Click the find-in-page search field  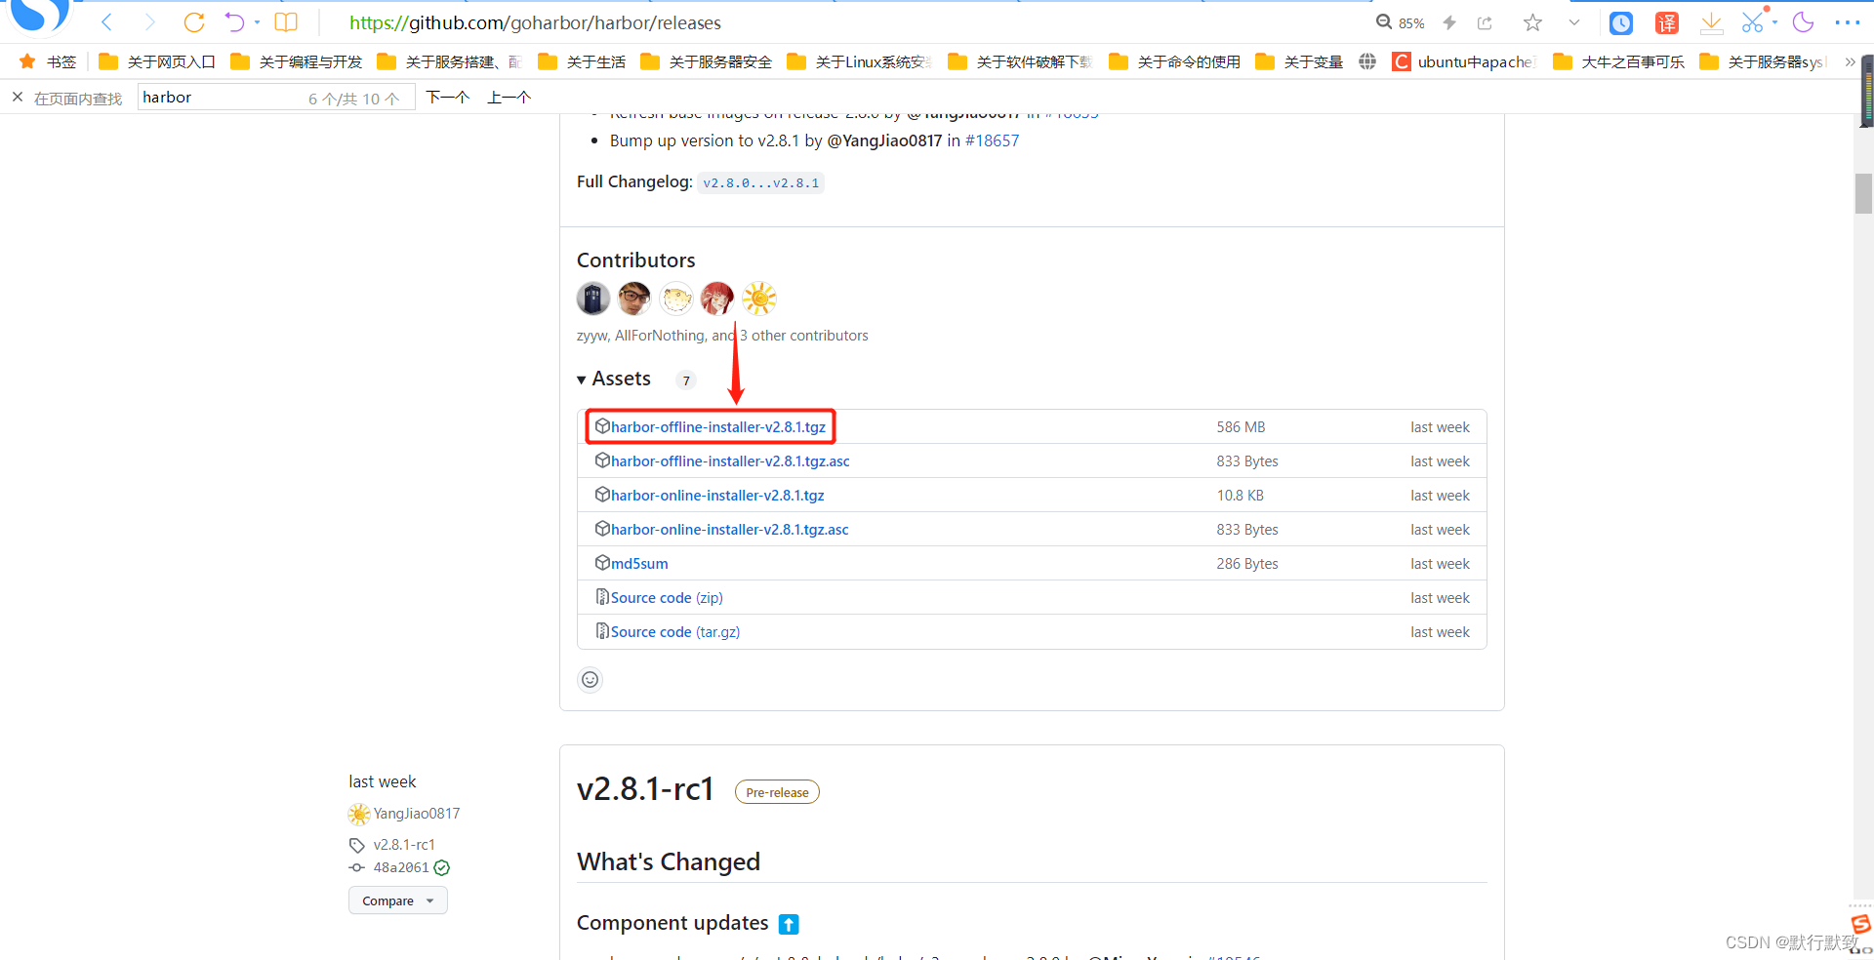click(x=276, y=97)
